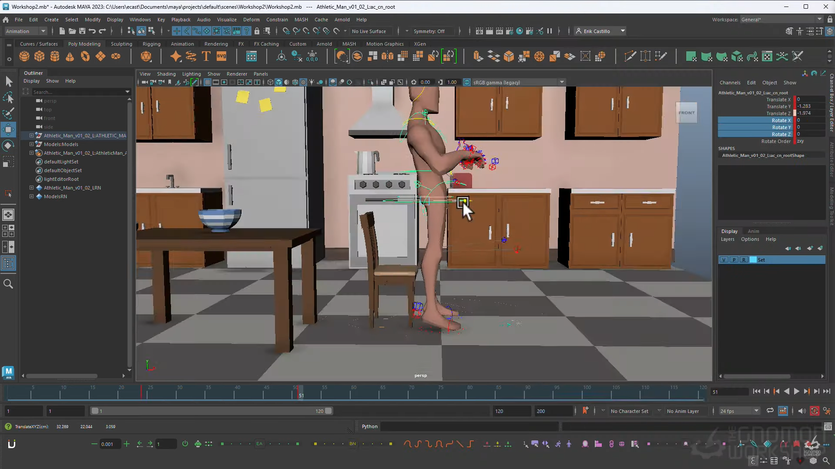The width and height of the screenshot is (835, 469).
Task: Click the Polygon Sphere shelf icon
Action: tap(24, 57)
